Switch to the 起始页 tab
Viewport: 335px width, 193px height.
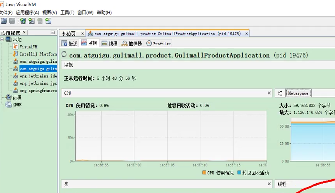pyautogui.click(x=69, y=34)
